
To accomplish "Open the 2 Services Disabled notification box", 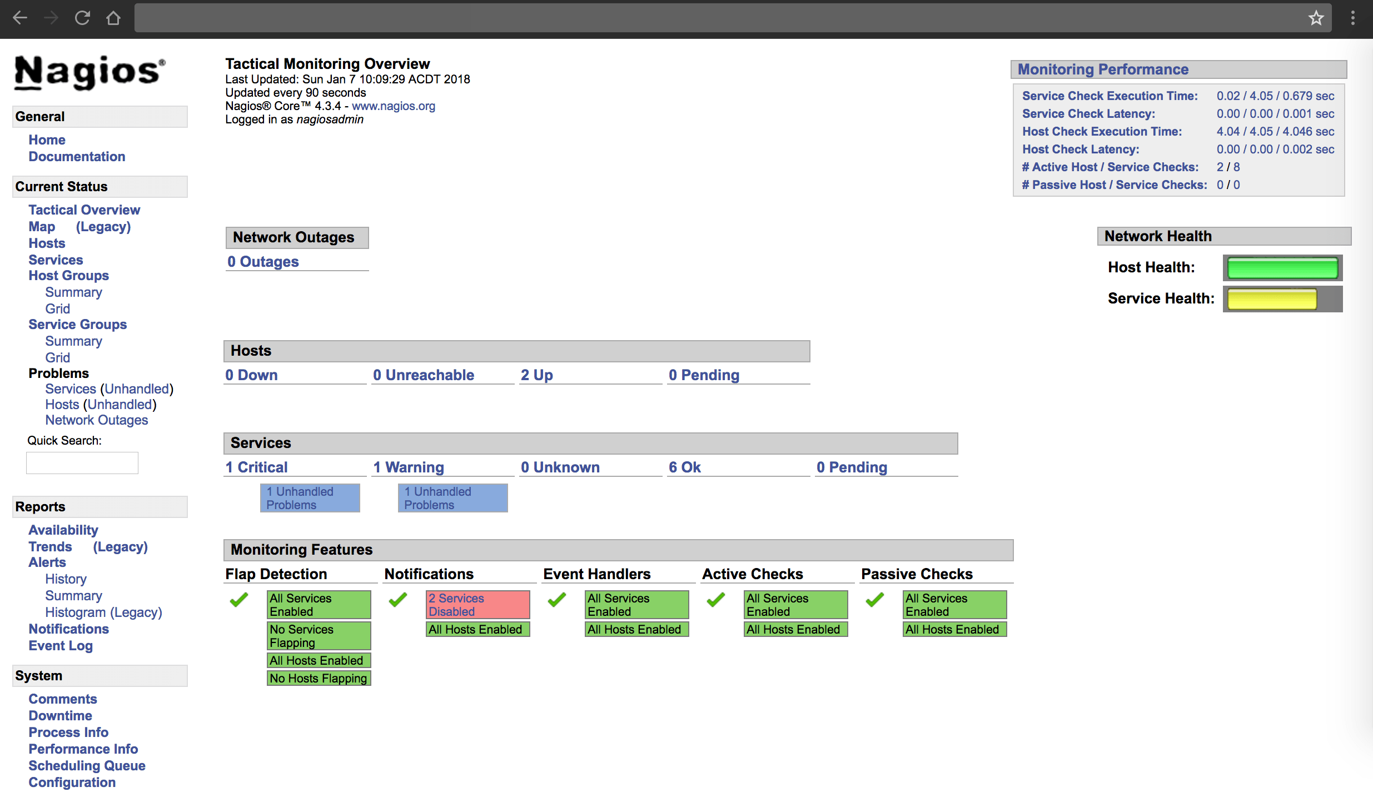I will [x=477, y=605].
